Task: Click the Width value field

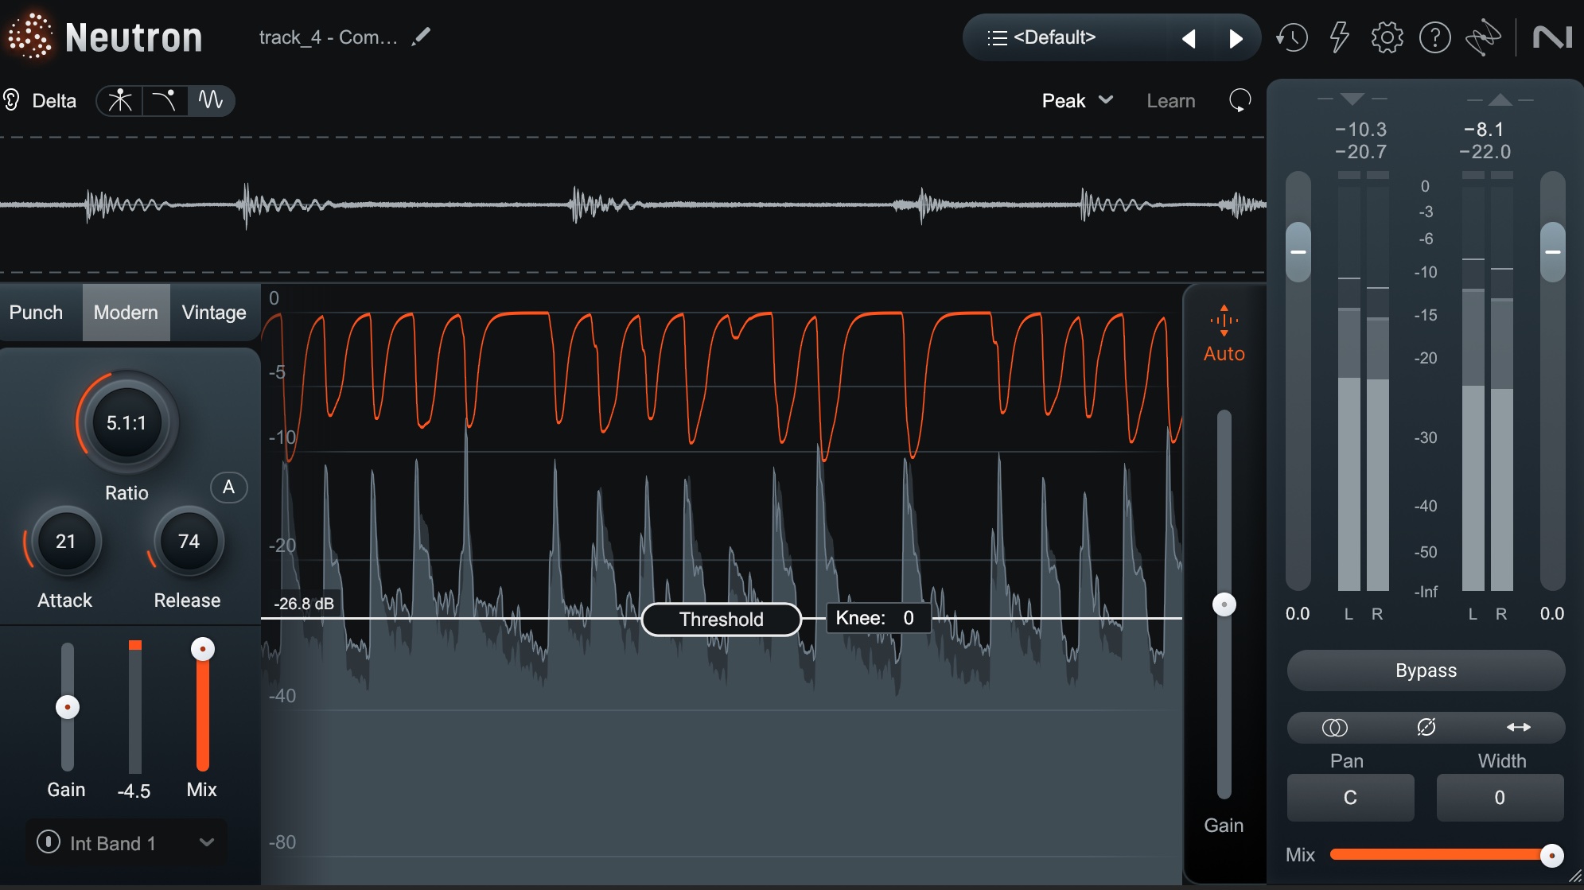Action: pos(1500,797)
